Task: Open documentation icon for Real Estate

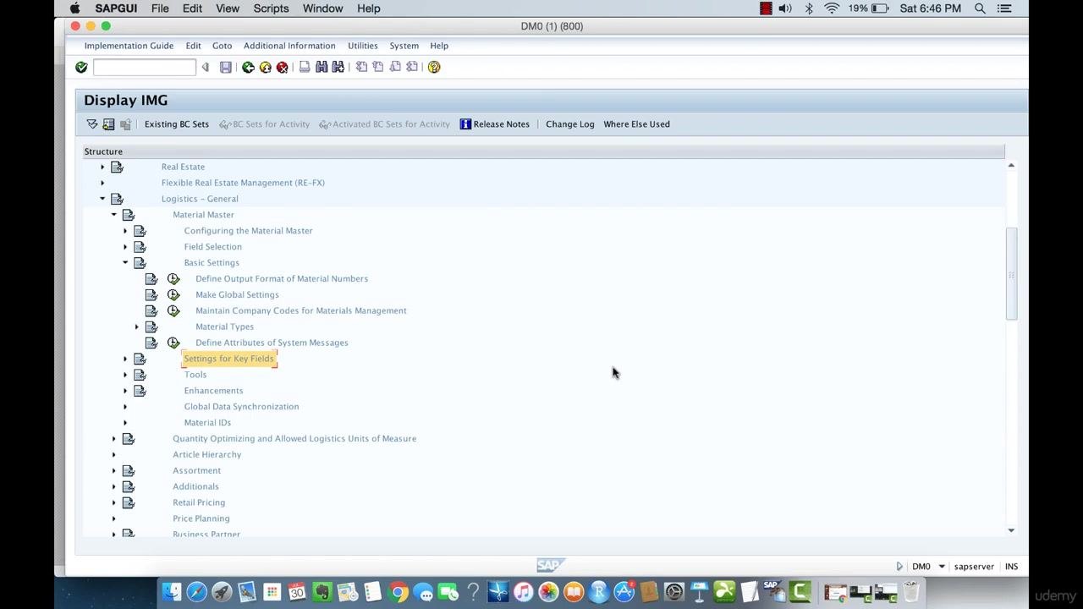Action: tap(117, 167)
